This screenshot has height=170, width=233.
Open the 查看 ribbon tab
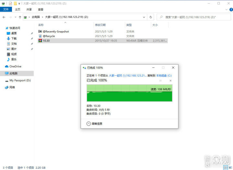pyautogui.click(x=40, y=9)
